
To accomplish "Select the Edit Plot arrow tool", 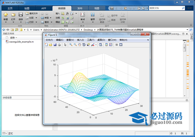I will click(x=65, y=45).
